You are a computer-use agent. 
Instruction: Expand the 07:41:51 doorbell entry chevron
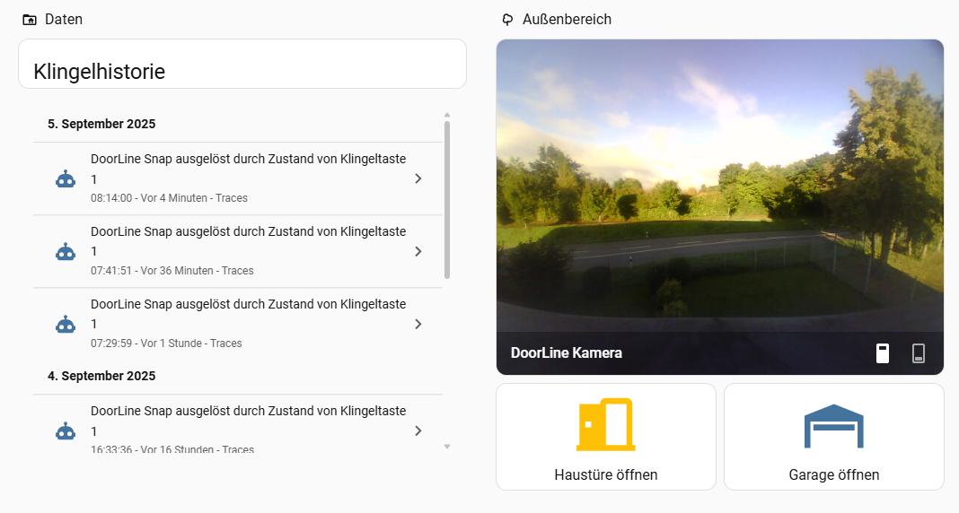click(x=418, y=252)
